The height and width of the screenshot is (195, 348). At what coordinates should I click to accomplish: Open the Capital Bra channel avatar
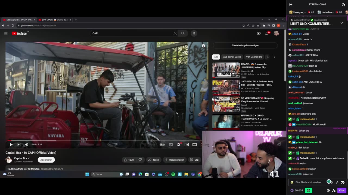point(9,160)
